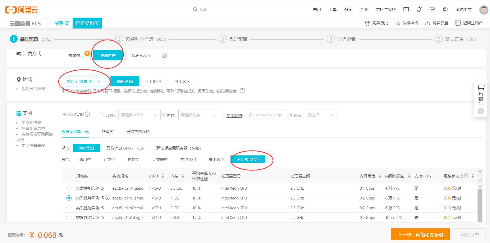The image size is (490, 243).
Task: Switch to 所有代 tab
Action: (108, 132)
